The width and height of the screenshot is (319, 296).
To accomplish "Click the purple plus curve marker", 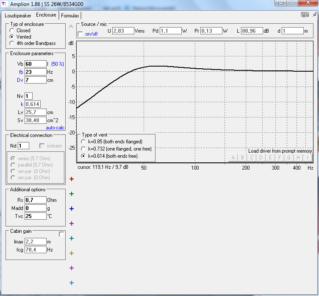I will (x=72, y=268).
